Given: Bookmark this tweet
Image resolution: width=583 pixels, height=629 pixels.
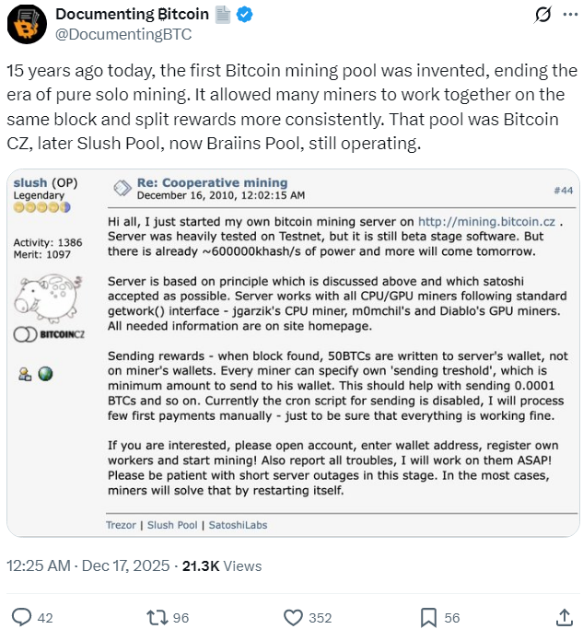Looking at the screenshot, I should coord(428,616).
